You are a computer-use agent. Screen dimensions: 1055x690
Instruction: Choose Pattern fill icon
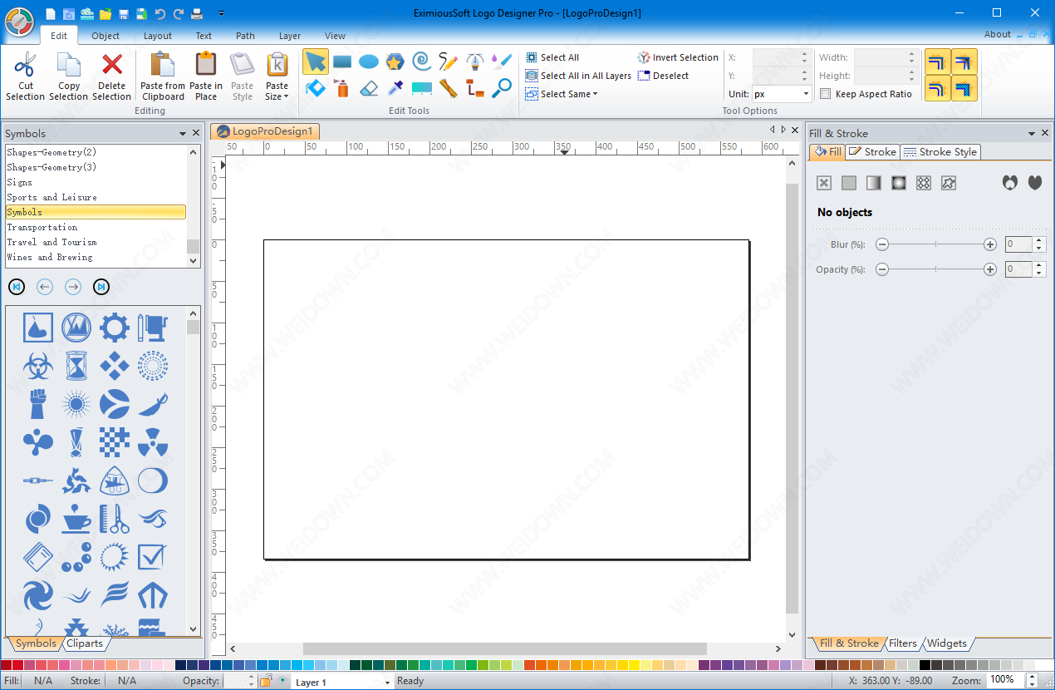point(924,183)
